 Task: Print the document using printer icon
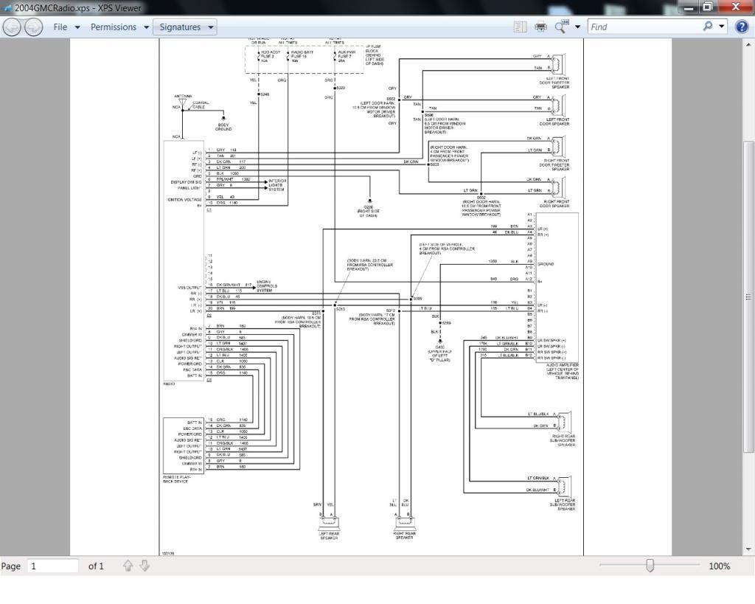[x=540, y=27]
